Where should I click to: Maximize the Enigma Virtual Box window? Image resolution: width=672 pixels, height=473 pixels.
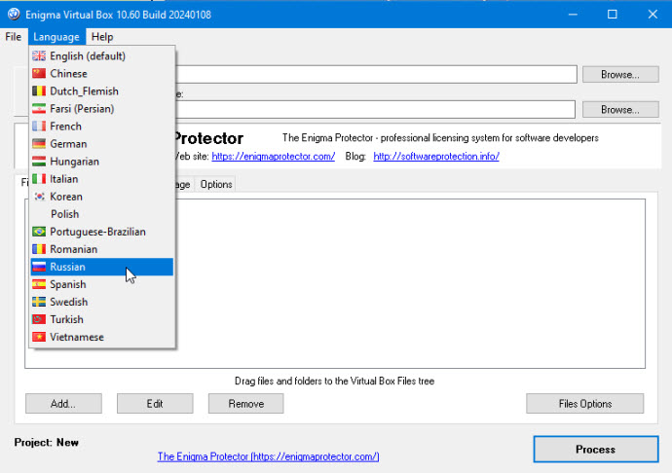pyautogui.click(x=613, y=15)
